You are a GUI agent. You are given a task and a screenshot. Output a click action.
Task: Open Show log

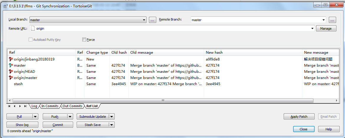click(22, 125)
